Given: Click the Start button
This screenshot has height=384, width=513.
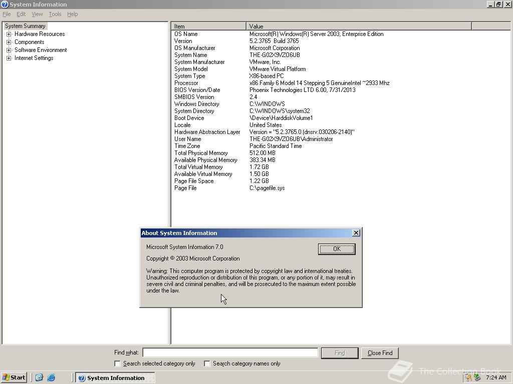Looking at the screenshot, I should (x=14, y=377).
